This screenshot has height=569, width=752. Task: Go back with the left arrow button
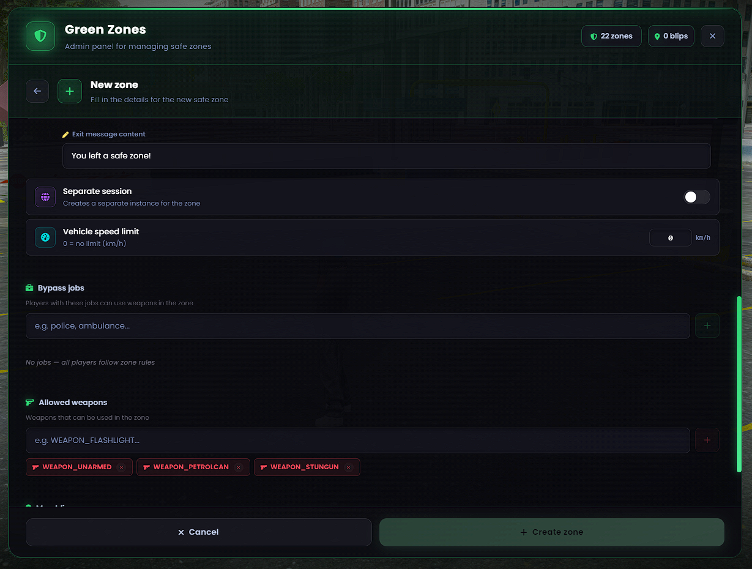point(37,91)
